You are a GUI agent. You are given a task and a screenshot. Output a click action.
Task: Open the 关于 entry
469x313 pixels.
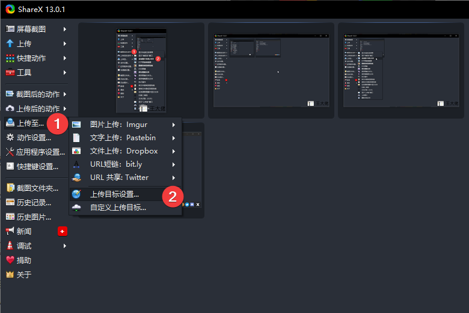[36, 274]
